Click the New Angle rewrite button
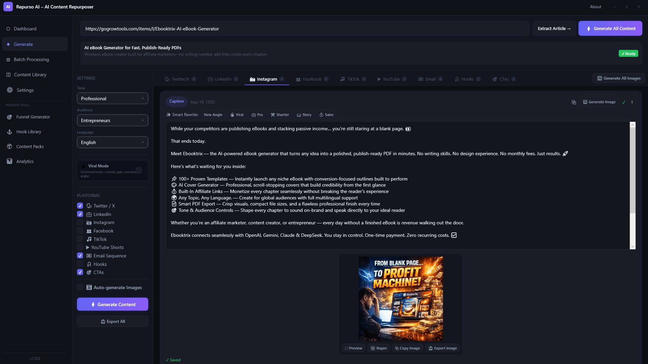 [213, 115]
